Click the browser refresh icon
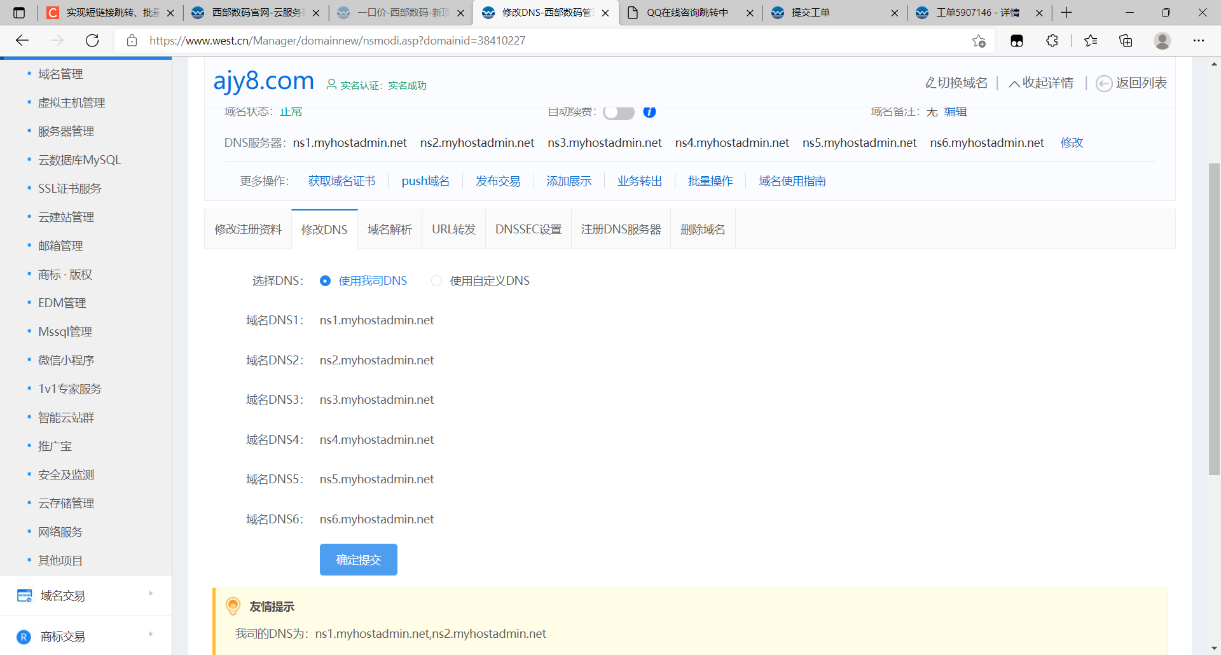This screenshot has height=655, width=1221. [x=92, y=41]
